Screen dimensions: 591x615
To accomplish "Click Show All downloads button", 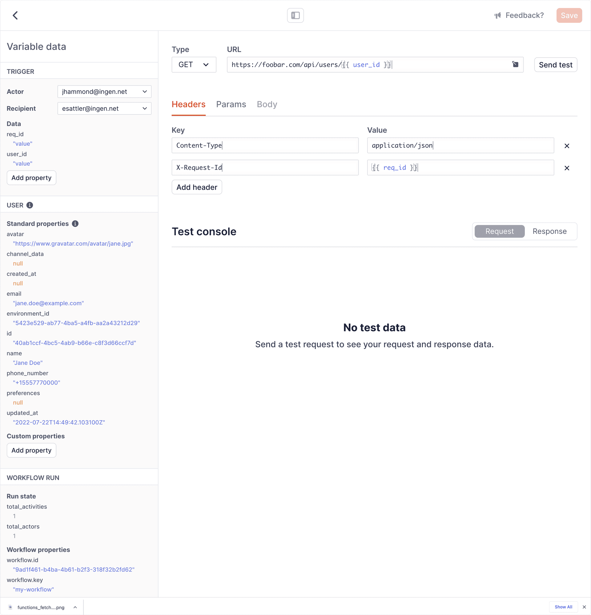I will [563, 607].
